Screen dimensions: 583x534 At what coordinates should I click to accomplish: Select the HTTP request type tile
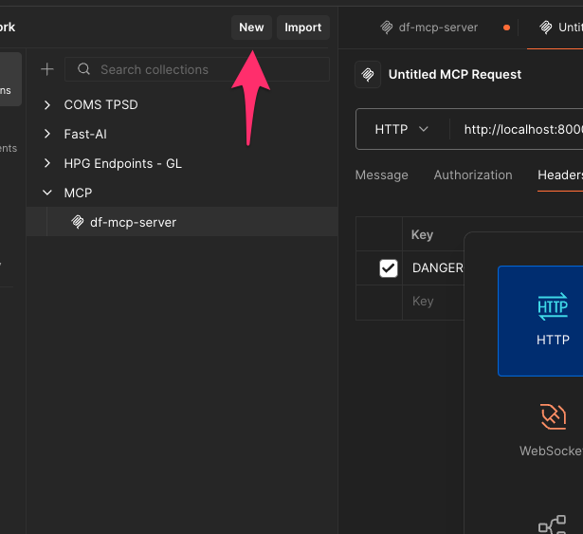(540, 321)
